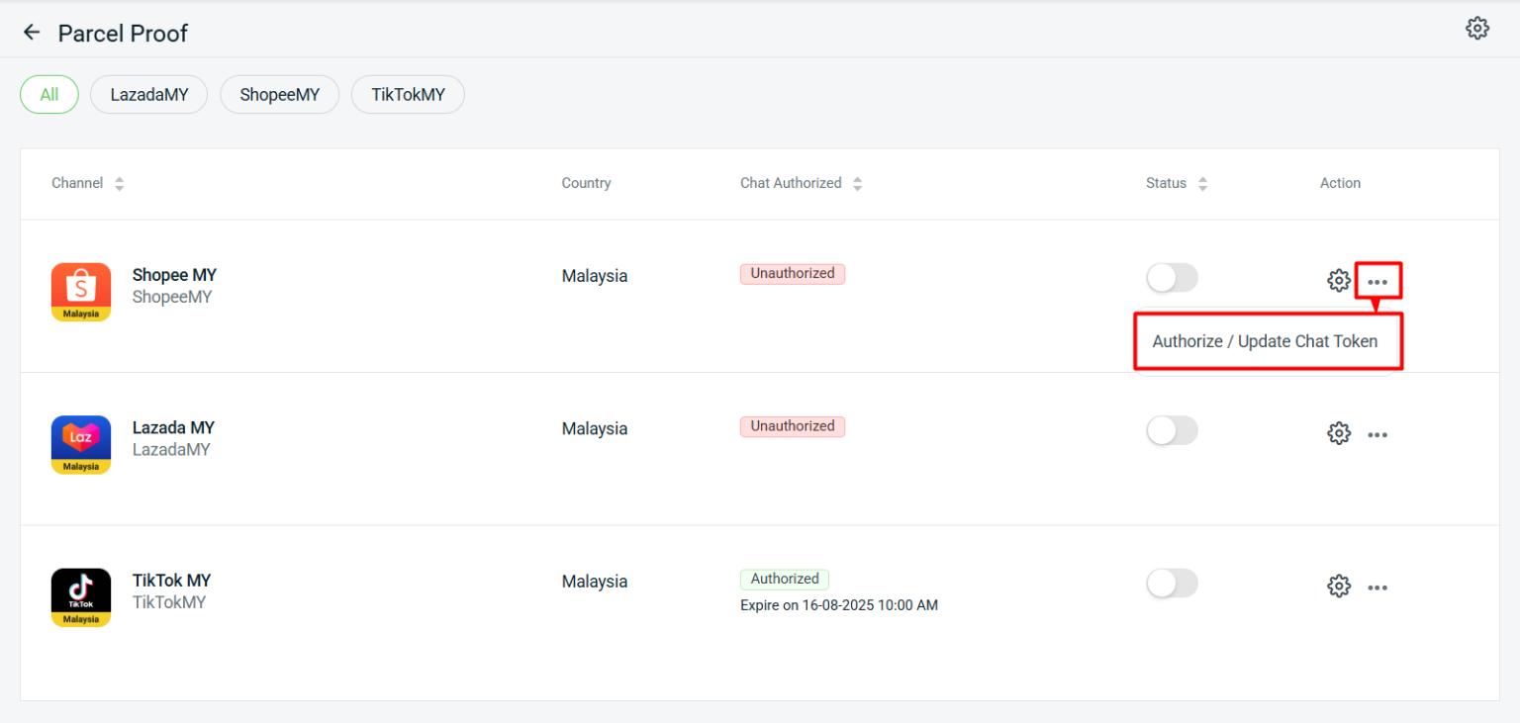Open more options menu for TikTok MY
Viewport: 1520px width, 723px height.
pos(1377,587)
